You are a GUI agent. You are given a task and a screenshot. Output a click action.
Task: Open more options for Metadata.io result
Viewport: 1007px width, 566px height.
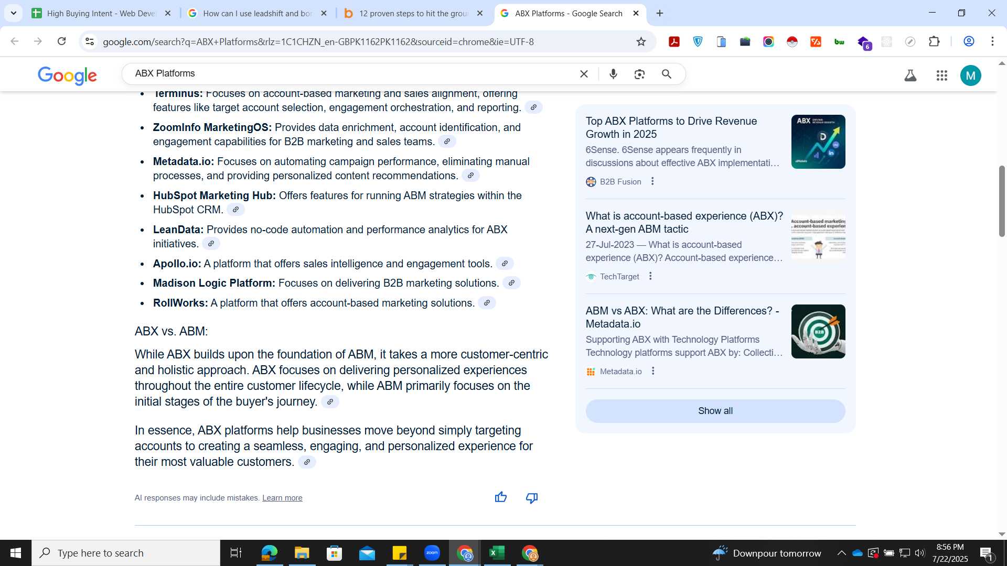click(x=653, y=371)
